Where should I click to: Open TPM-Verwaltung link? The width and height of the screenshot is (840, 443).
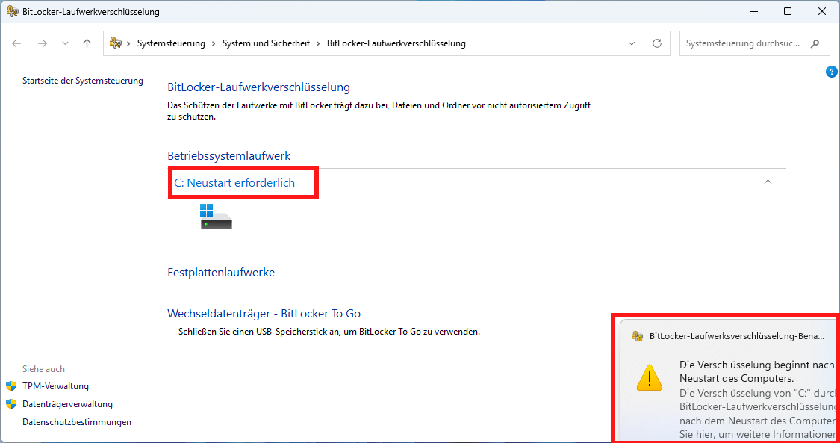coord(56,386)
